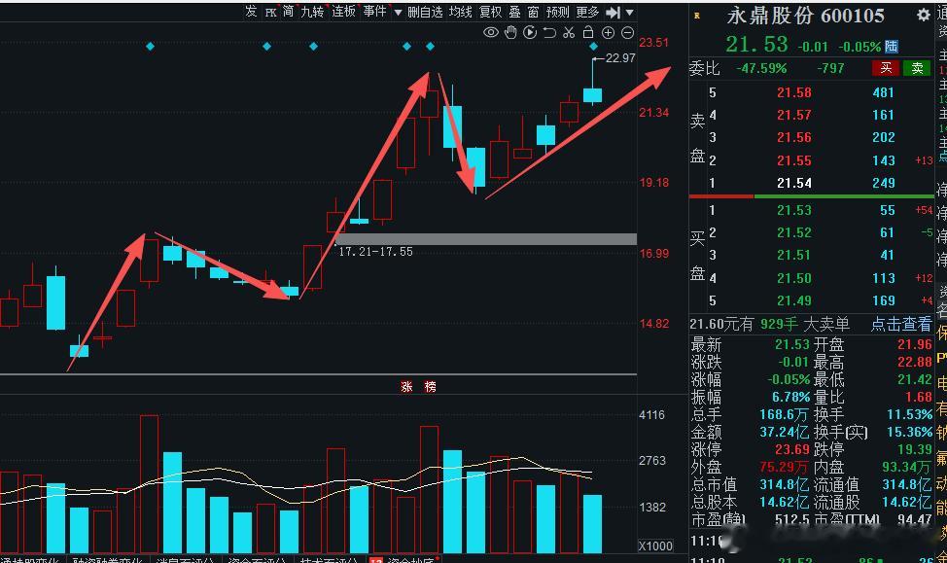This screenshot has width=947, height=563.
Task: Click the 总市值 314.8亿 value
Action: [784, 484]
